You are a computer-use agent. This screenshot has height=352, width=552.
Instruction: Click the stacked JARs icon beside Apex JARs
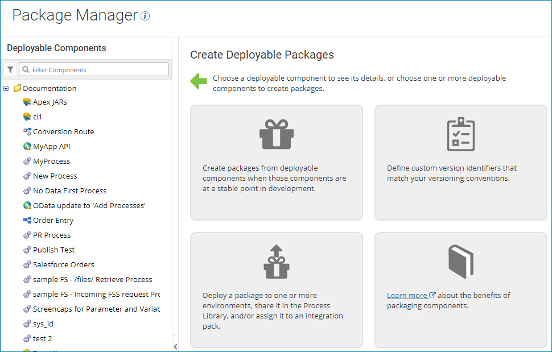pyautogui.click(x=27, y=102)
